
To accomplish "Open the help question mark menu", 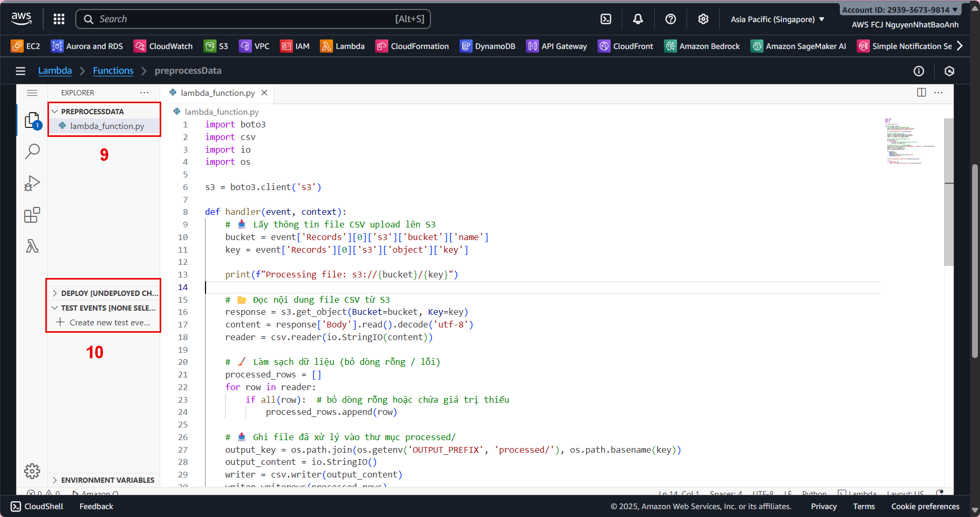I will 671,19.
